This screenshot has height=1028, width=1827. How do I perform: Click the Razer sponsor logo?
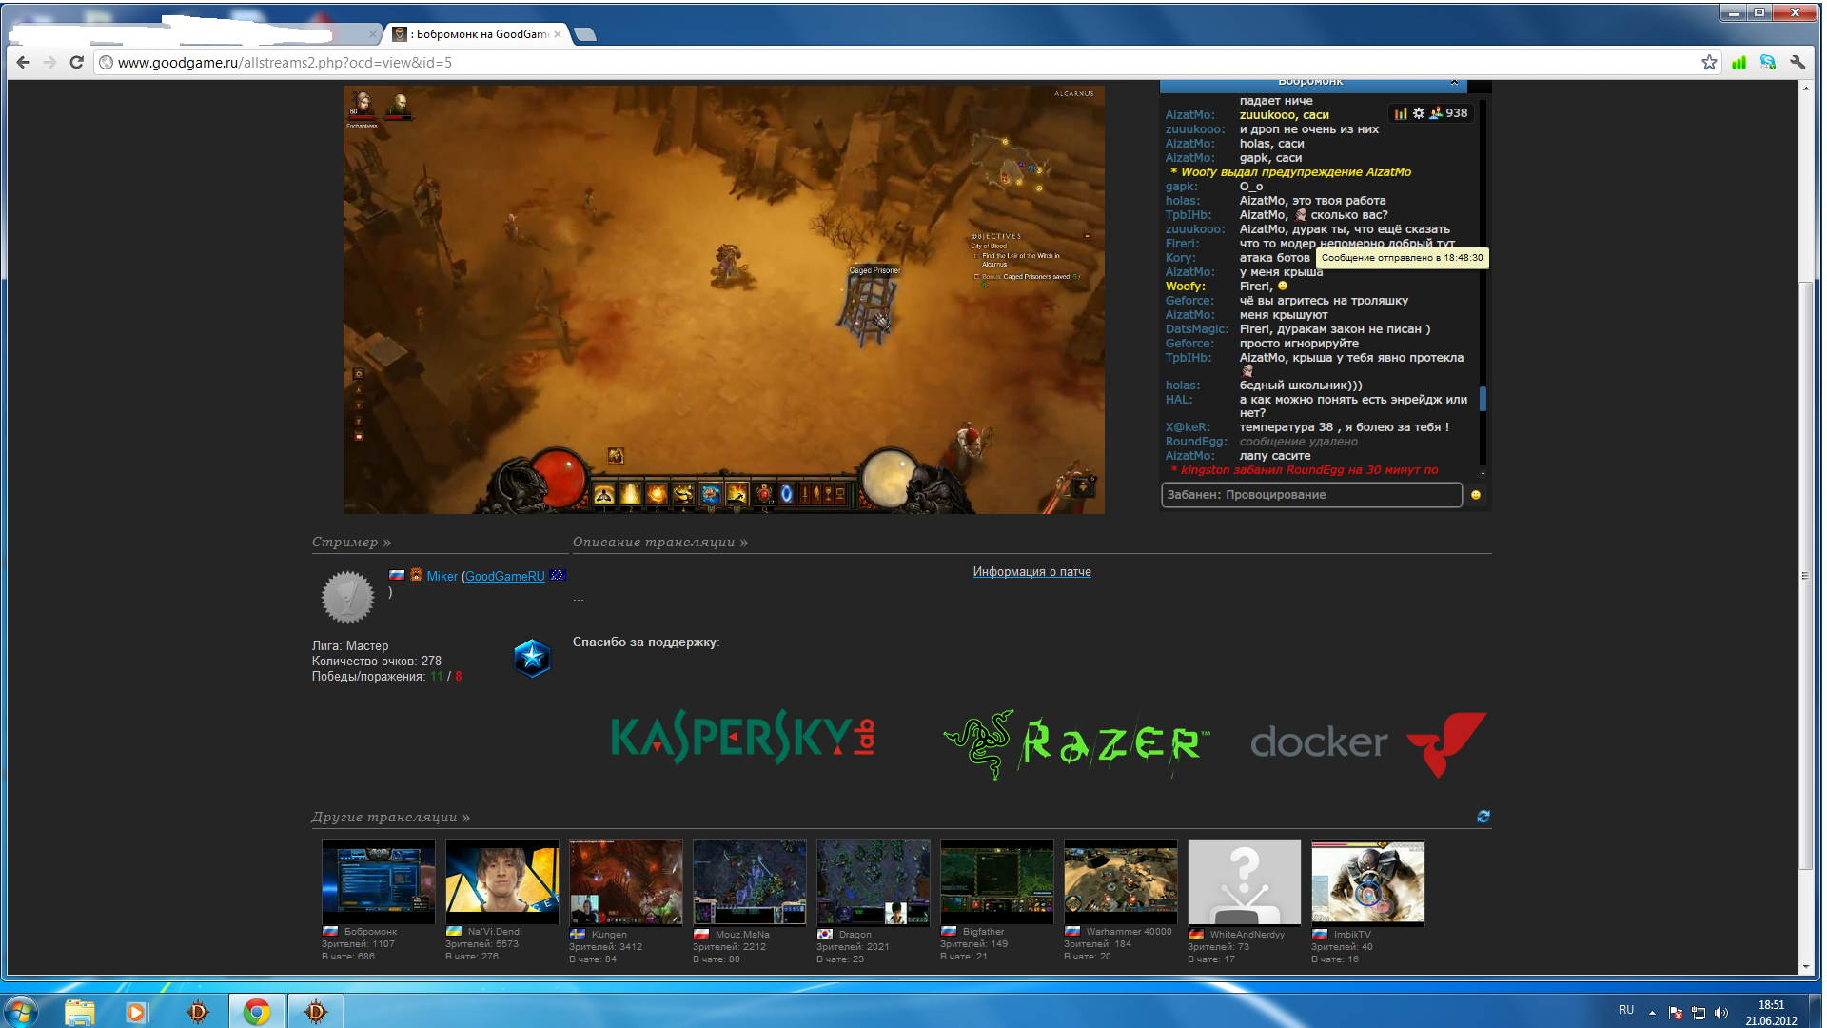click(x=1076, y=744)
